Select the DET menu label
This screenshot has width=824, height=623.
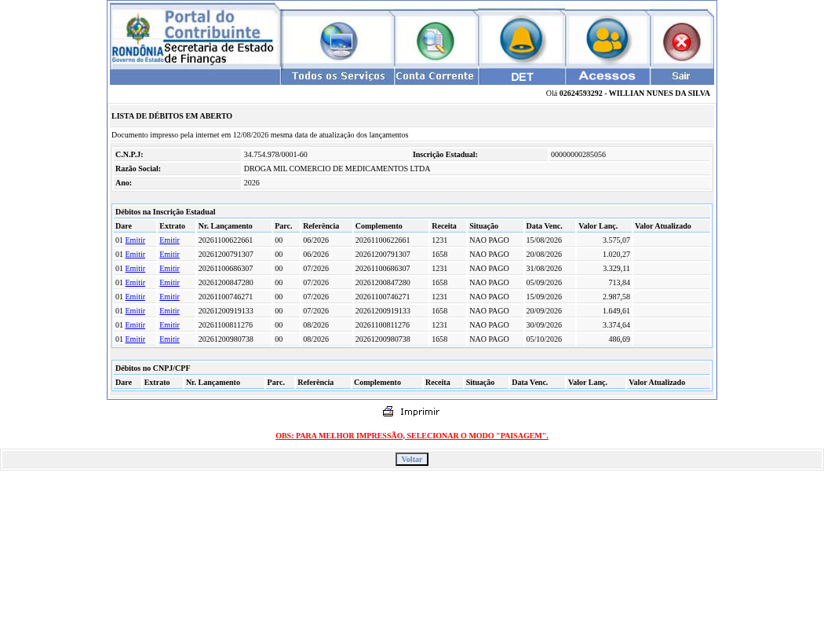pyautogui.click(x=522, y=77)
